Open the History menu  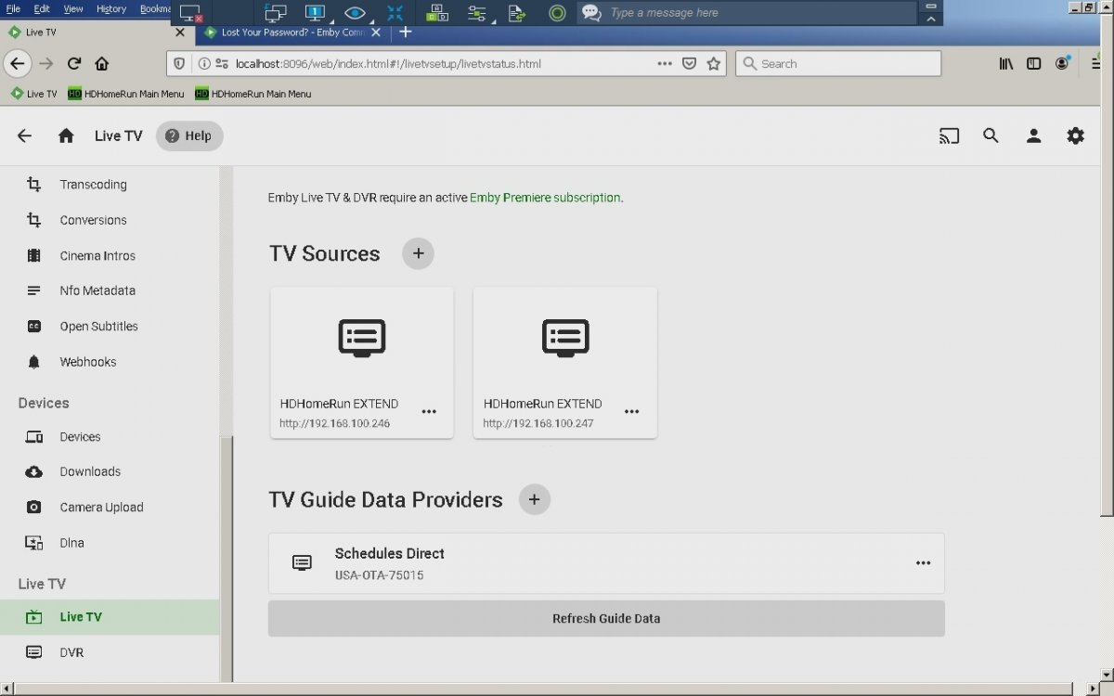pyautogui.click(x=111, y=8)
